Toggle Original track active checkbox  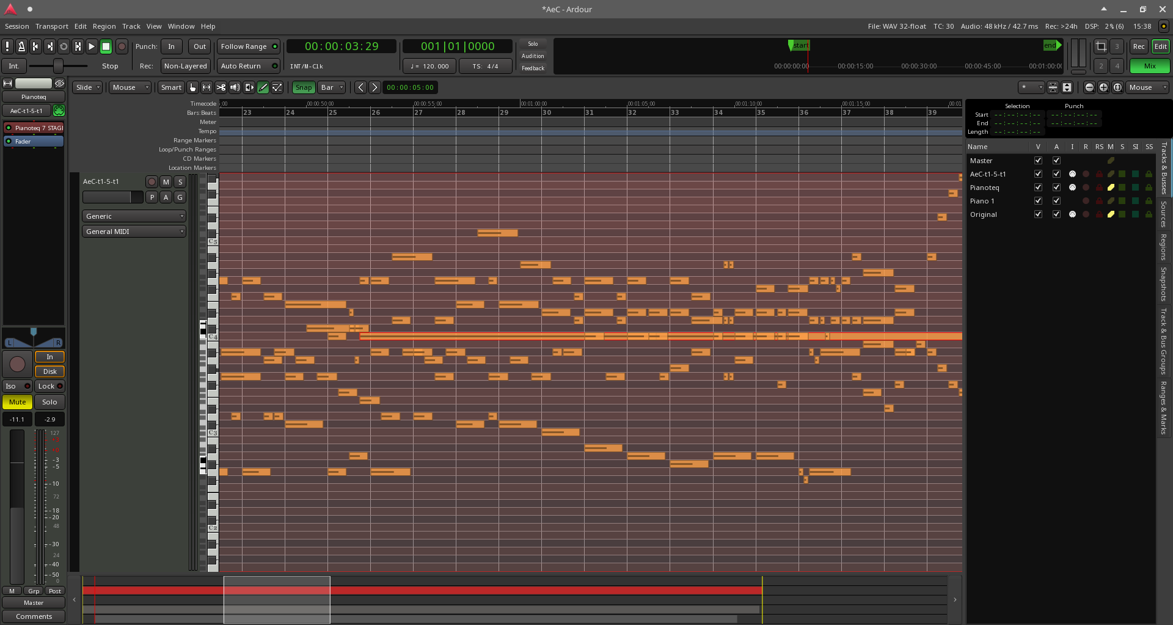point(1056,214)
